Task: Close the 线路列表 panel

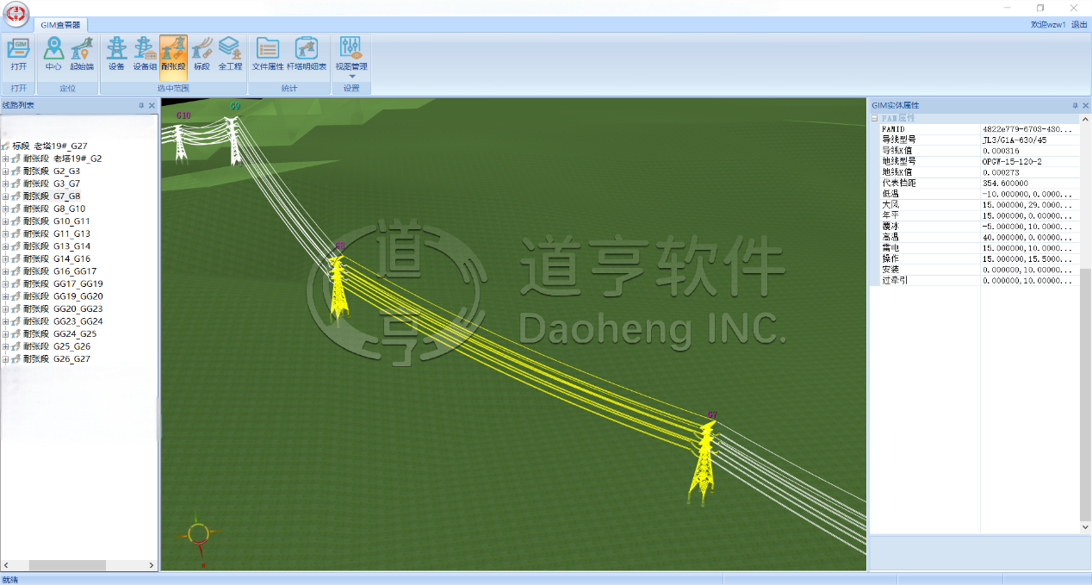Action: (152, 105)
